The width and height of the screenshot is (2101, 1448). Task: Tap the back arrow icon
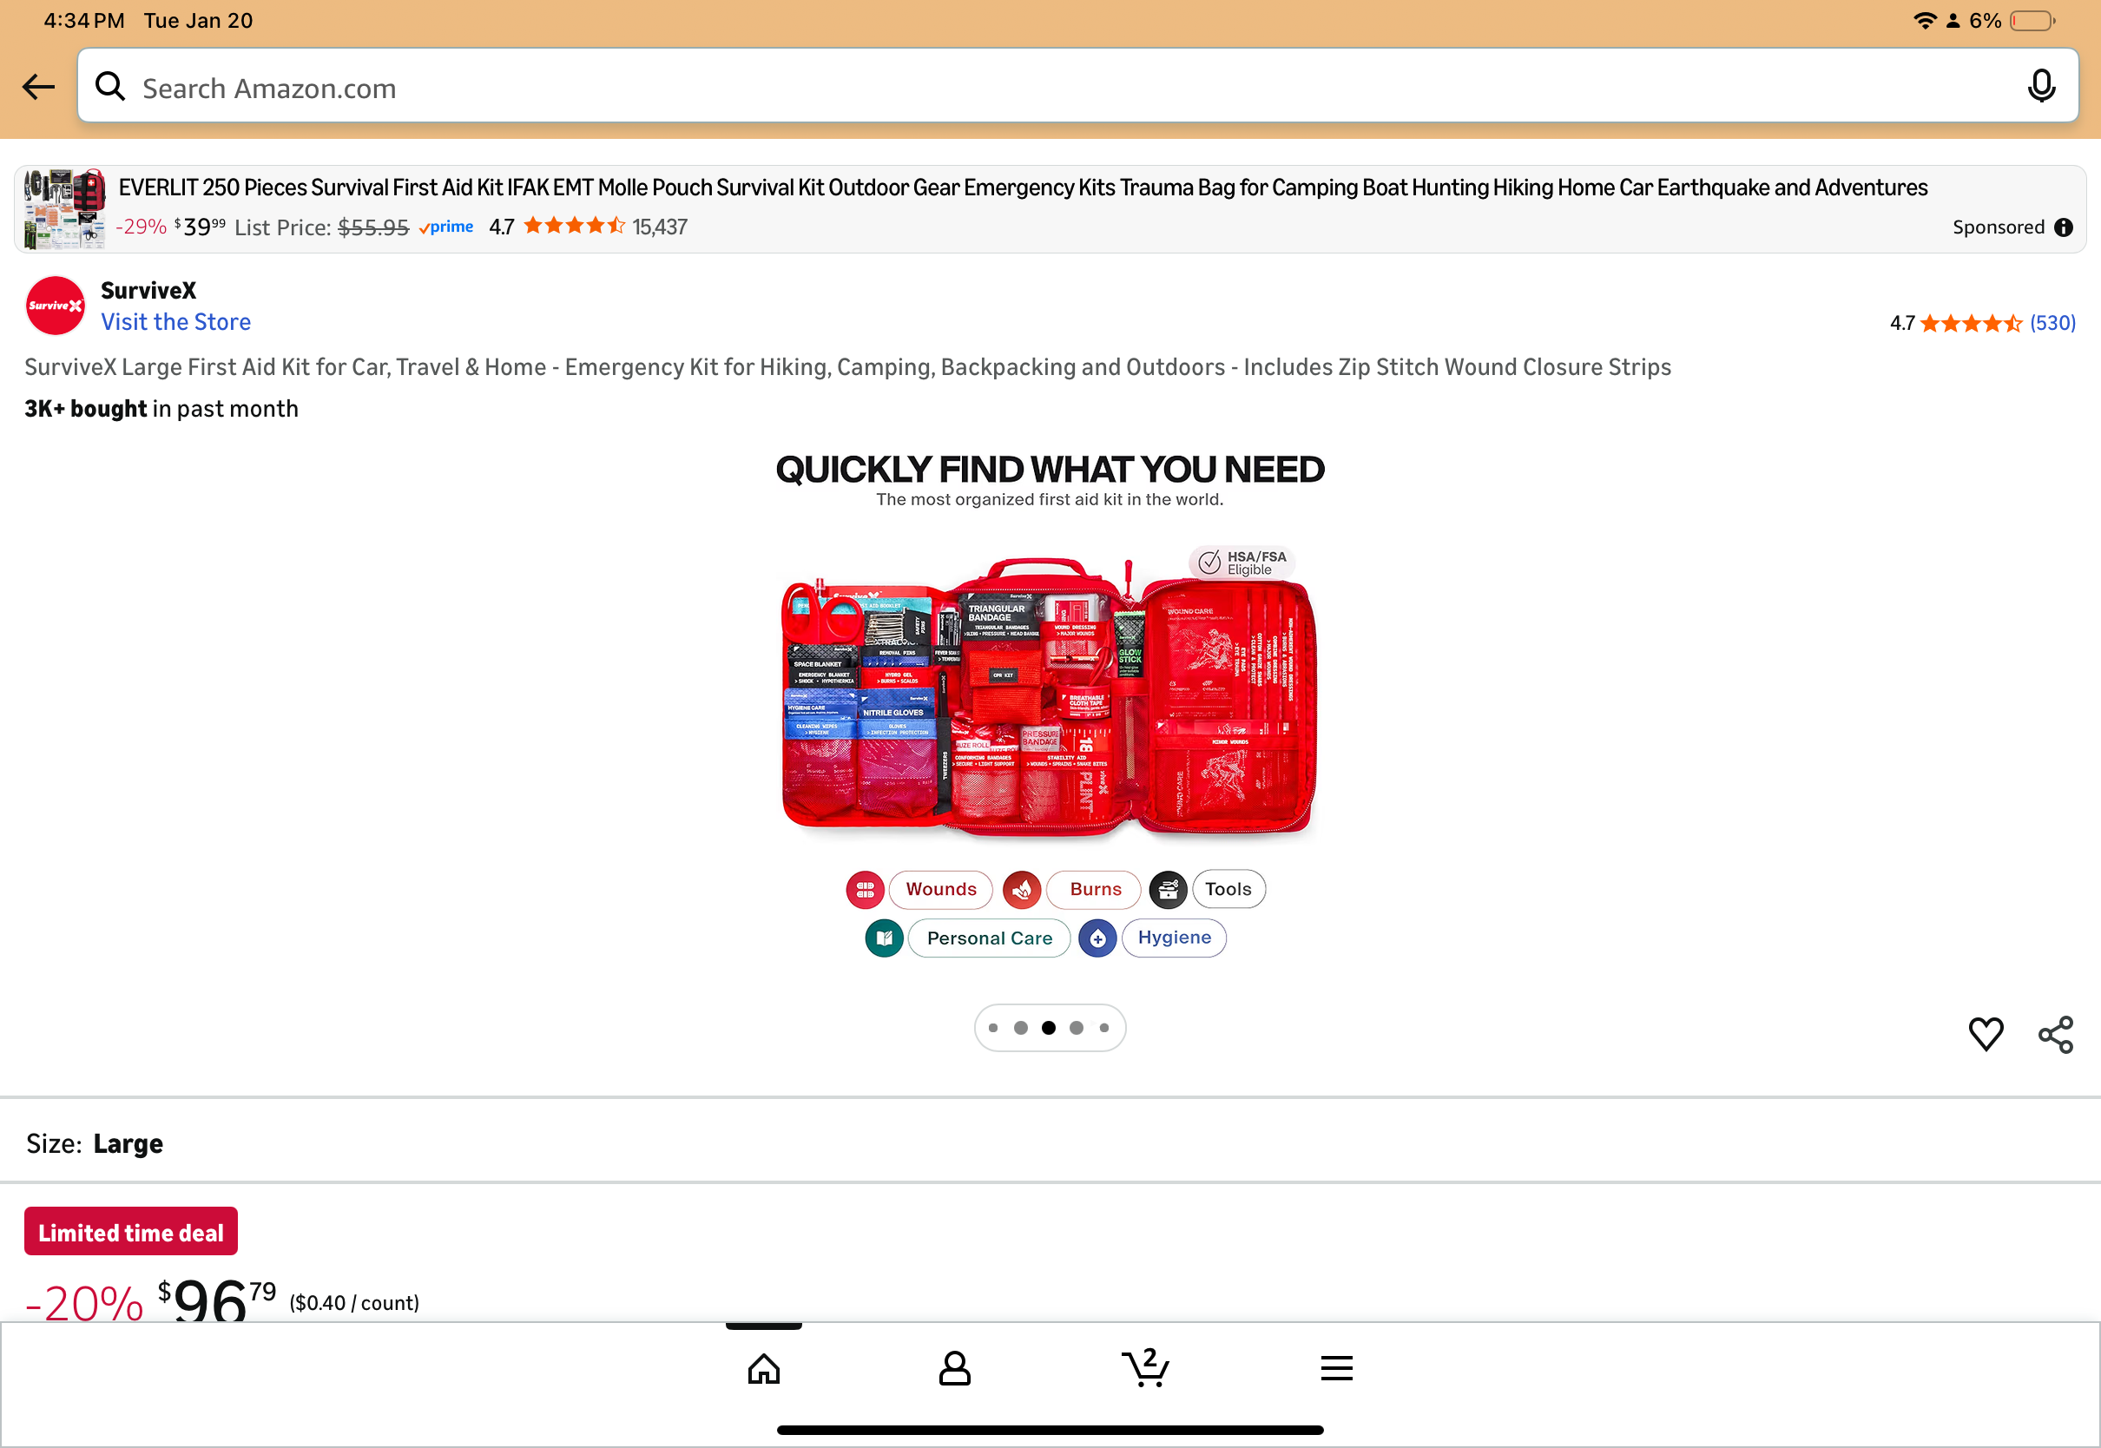(39, 87)
